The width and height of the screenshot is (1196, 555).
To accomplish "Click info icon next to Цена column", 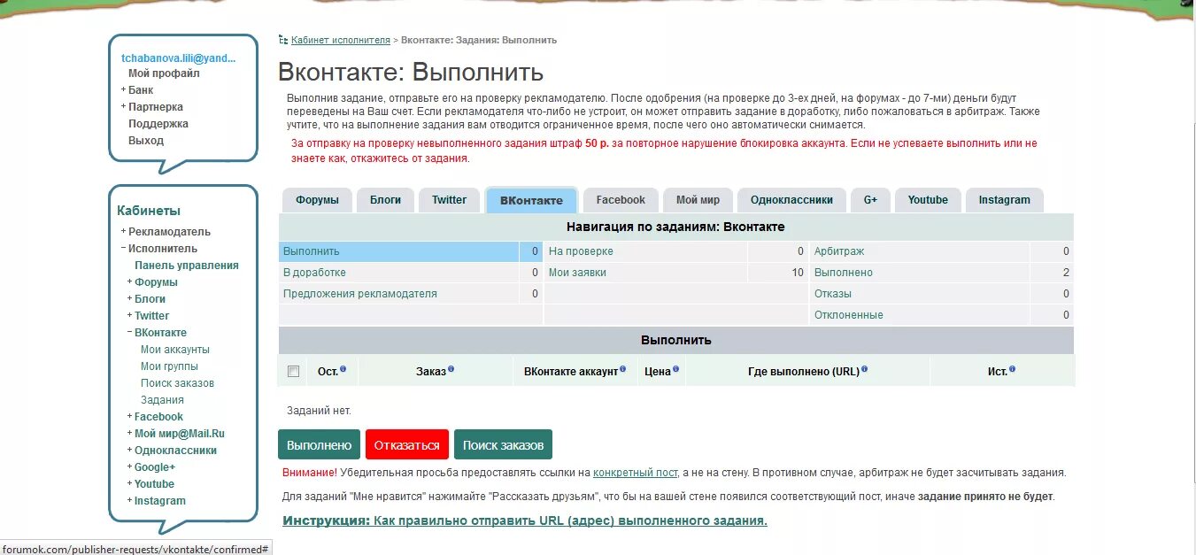I will click(676, 369).
